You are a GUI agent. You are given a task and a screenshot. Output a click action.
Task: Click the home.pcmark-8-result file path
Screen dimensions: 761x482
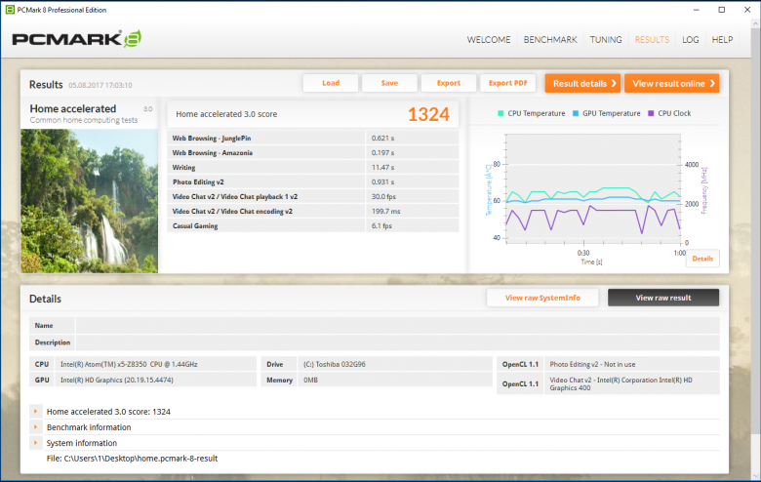(x=132, y=459)
